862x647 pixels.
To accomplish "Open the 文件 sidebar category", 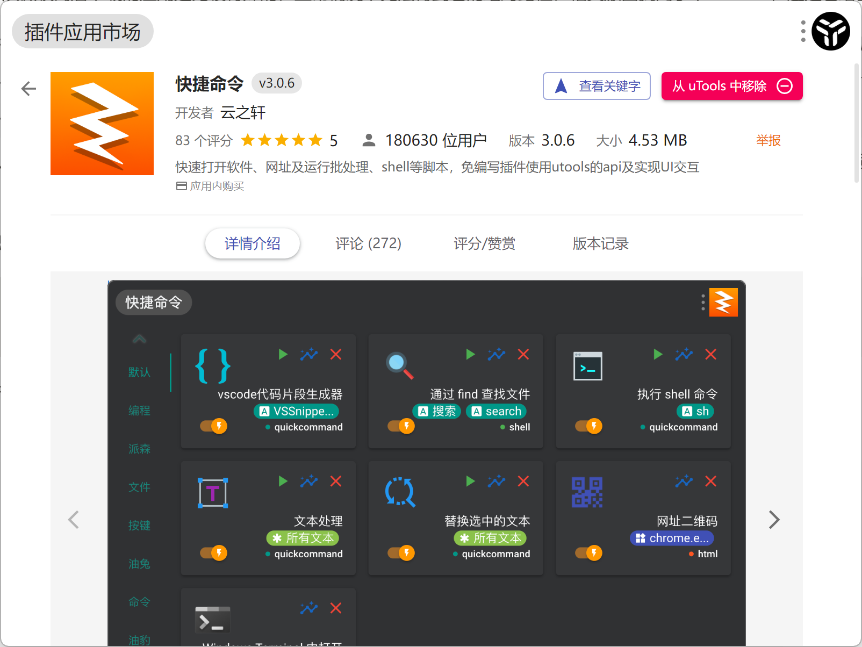I will click(x=139, y=487).
